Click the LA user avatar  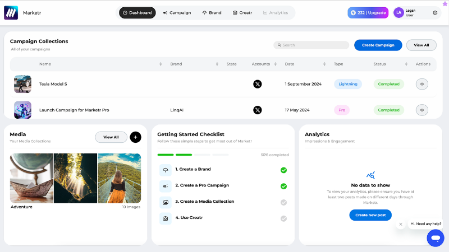click(x=398, y=12)
